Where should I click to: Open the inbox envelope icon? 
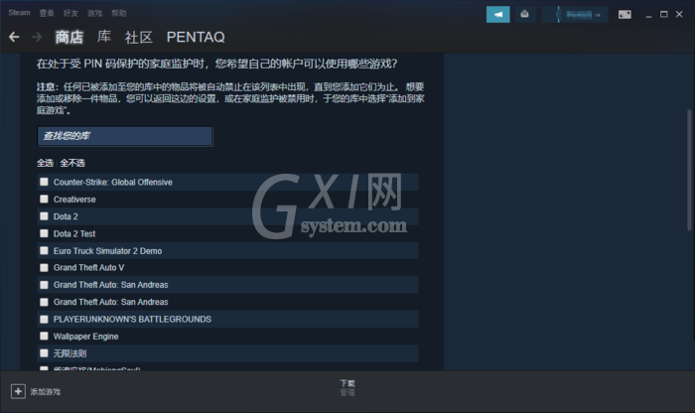(x=525, y=15)
